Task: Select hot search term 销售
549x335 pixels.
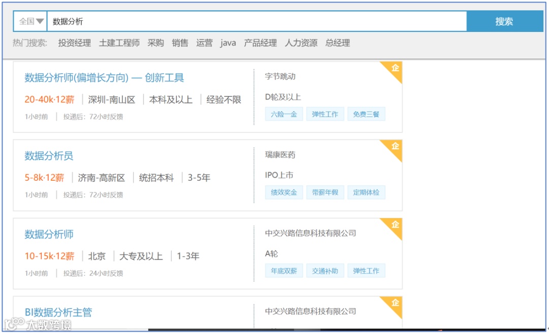Action: click(180, 43)
